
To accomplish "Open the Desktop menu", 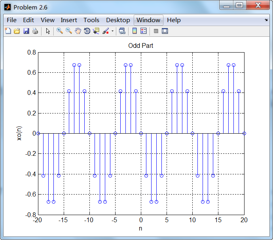I will (118, 20).
